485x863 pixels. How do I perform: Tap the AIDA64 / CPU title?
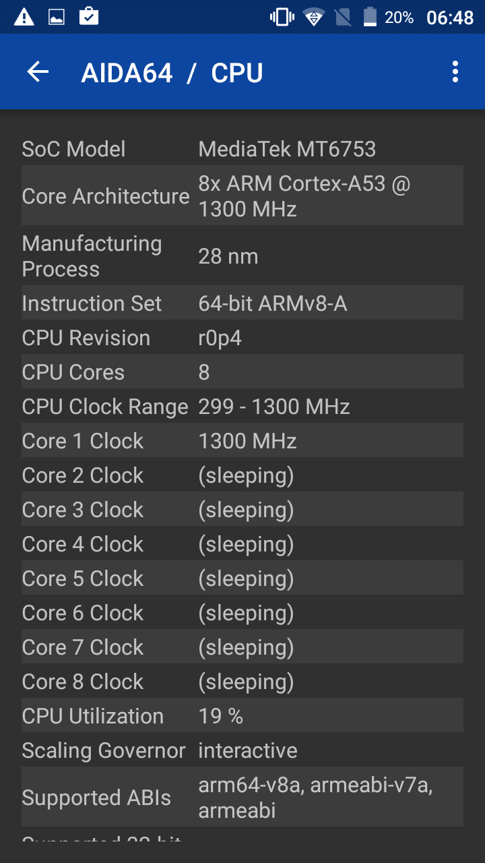(x=172, y=73)
